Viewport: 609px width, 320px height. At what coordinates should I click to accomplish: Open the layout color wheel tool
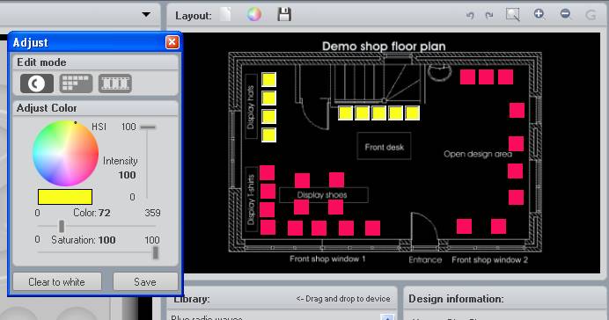click(254, 15)
